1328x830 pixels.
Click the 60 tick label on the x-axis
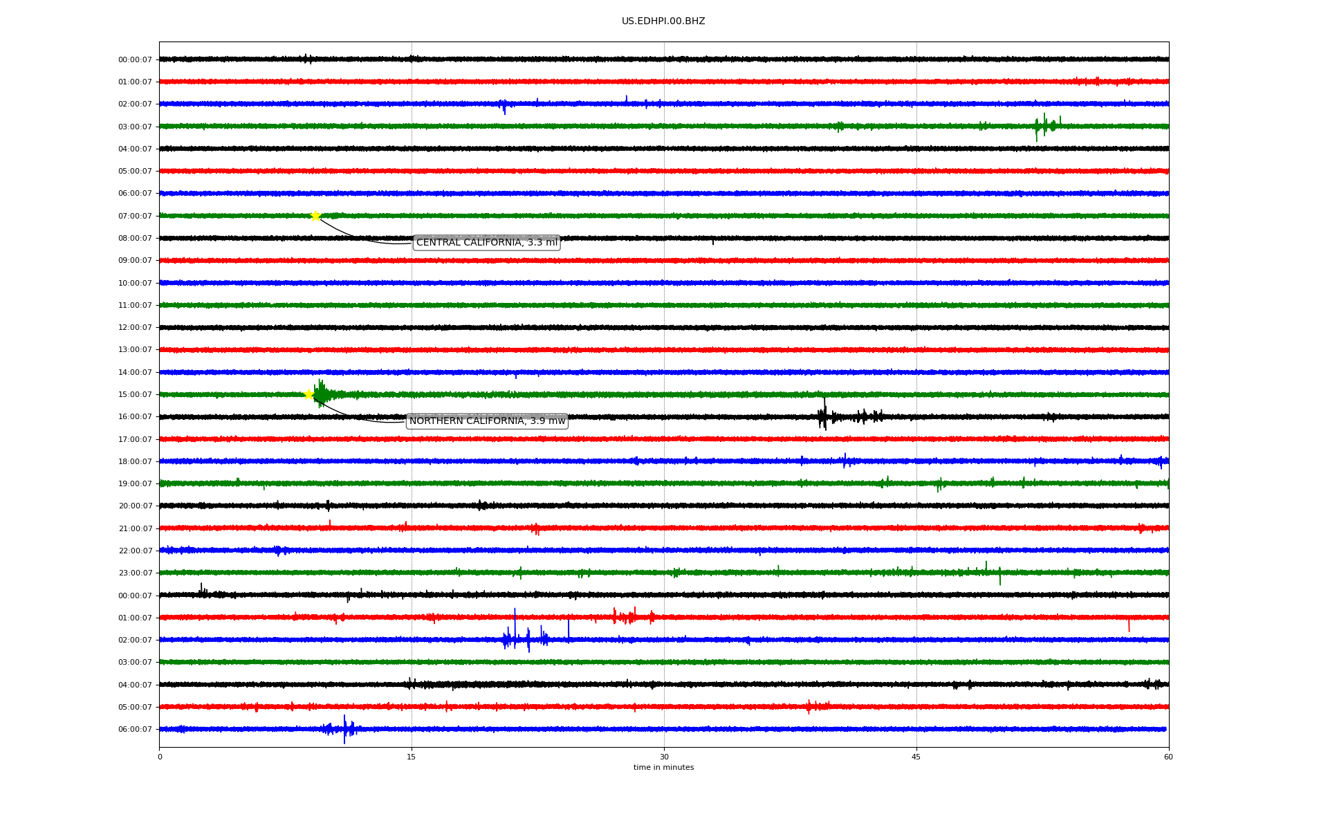click(1168, 757)
